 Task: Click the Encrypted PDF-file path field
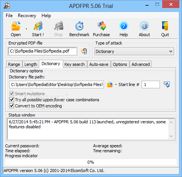[43, 51]
